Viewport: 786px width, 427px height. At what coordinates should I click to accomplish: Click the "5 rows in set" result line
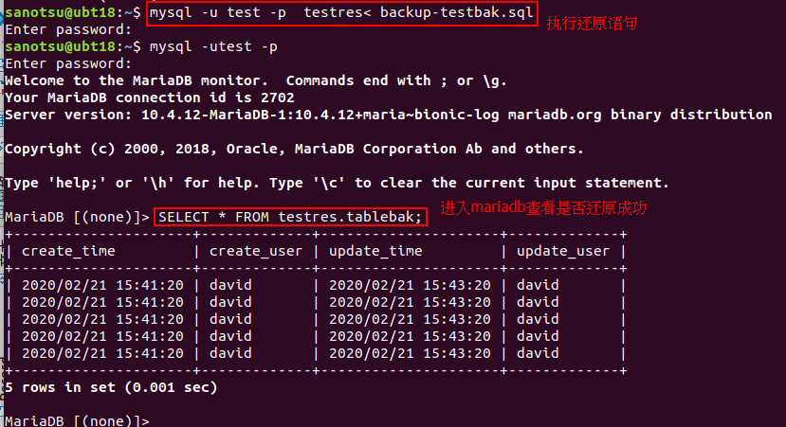pyautogui.click(x=111, y=387)
